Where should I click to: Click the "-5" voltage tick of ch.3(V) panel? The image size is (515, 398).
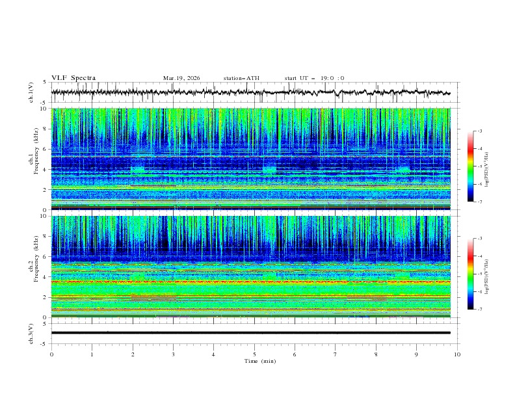(x=44, y=344)
